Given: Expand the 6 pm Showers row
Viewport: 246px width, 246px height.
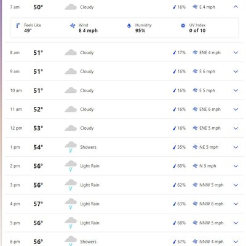Looking at the screenshot, I should coord(236,242).
